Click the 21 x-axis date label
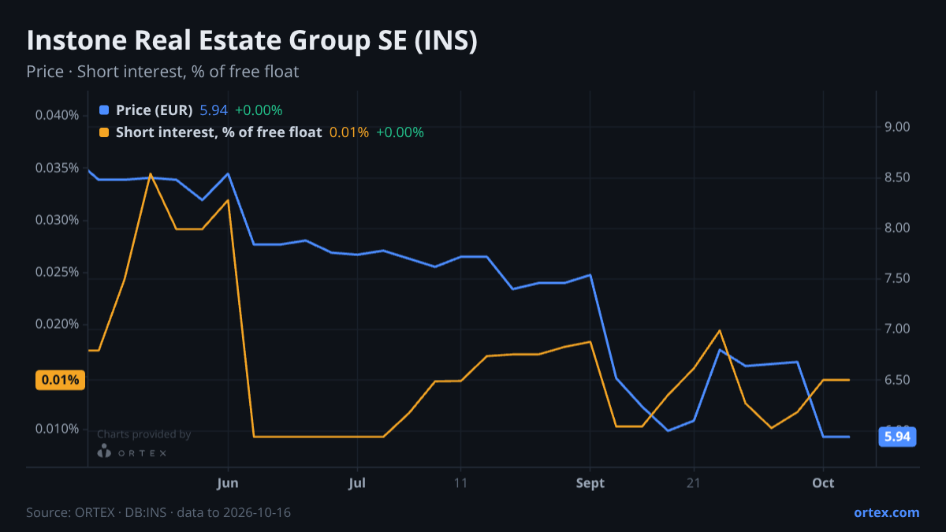Screen dimensions: 946x532 [694, 483]
